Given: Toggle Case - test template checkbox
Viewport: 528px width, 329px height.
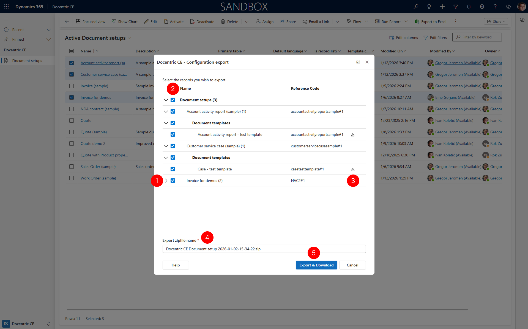Looking at the screenshot, I should [x=173, y=169].
